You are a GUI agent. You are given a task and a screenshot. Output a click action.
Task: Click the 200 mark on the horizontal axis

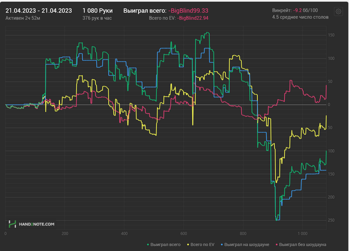(x=64, y=234)
